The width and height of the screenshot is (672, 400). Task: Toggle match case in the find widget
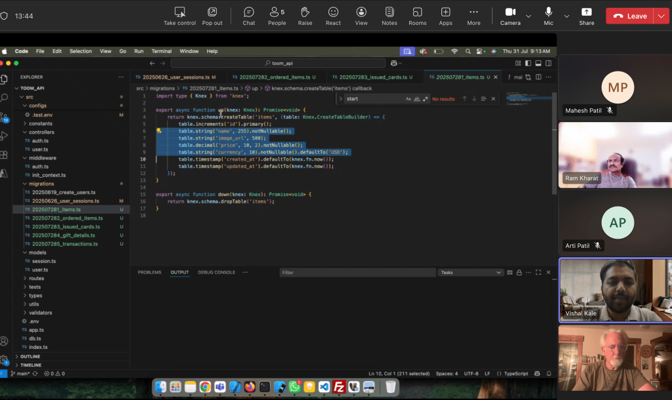tap(408, 99)
